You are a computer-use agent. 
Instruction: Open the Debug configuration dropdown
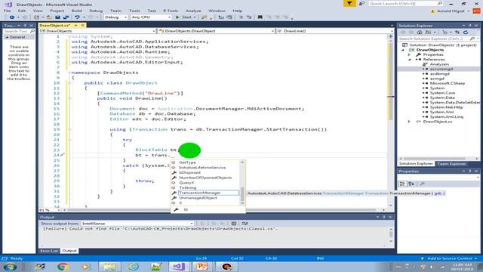[x=115, y=17]
